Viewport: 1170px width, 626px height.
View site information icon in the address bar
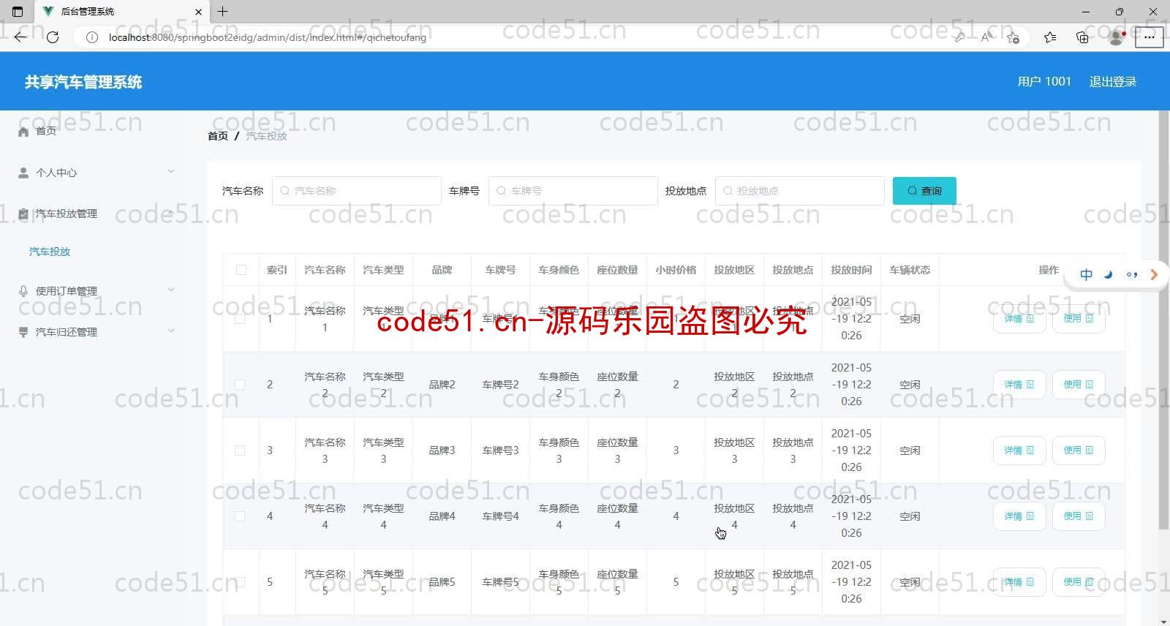[x=92, y=37]
